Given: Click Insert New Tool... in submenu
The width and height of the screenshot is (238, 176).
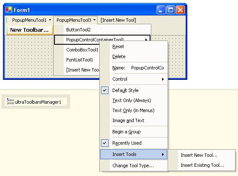Looking at the screenshot, I should pyautogui.click(x=202, y=155).
